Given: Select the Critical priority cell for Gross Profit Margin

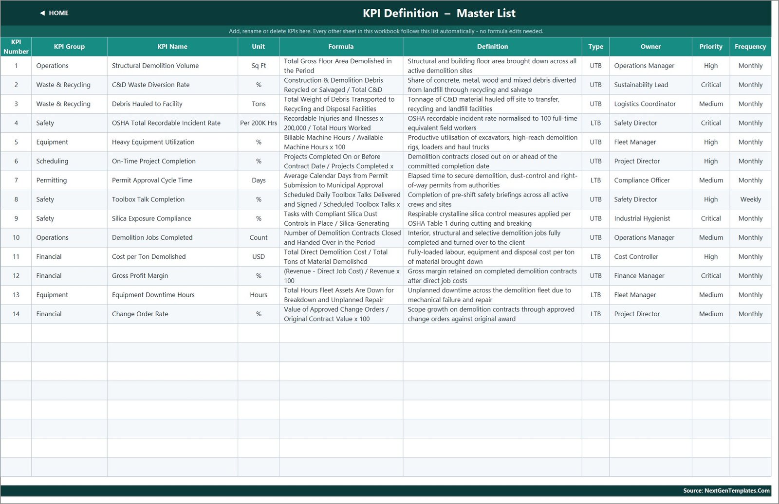Looking at the screenshot, I should point(711,276).
